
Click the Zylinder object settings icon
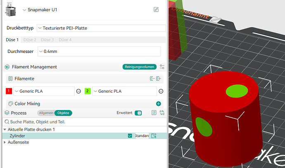[154, 136]
